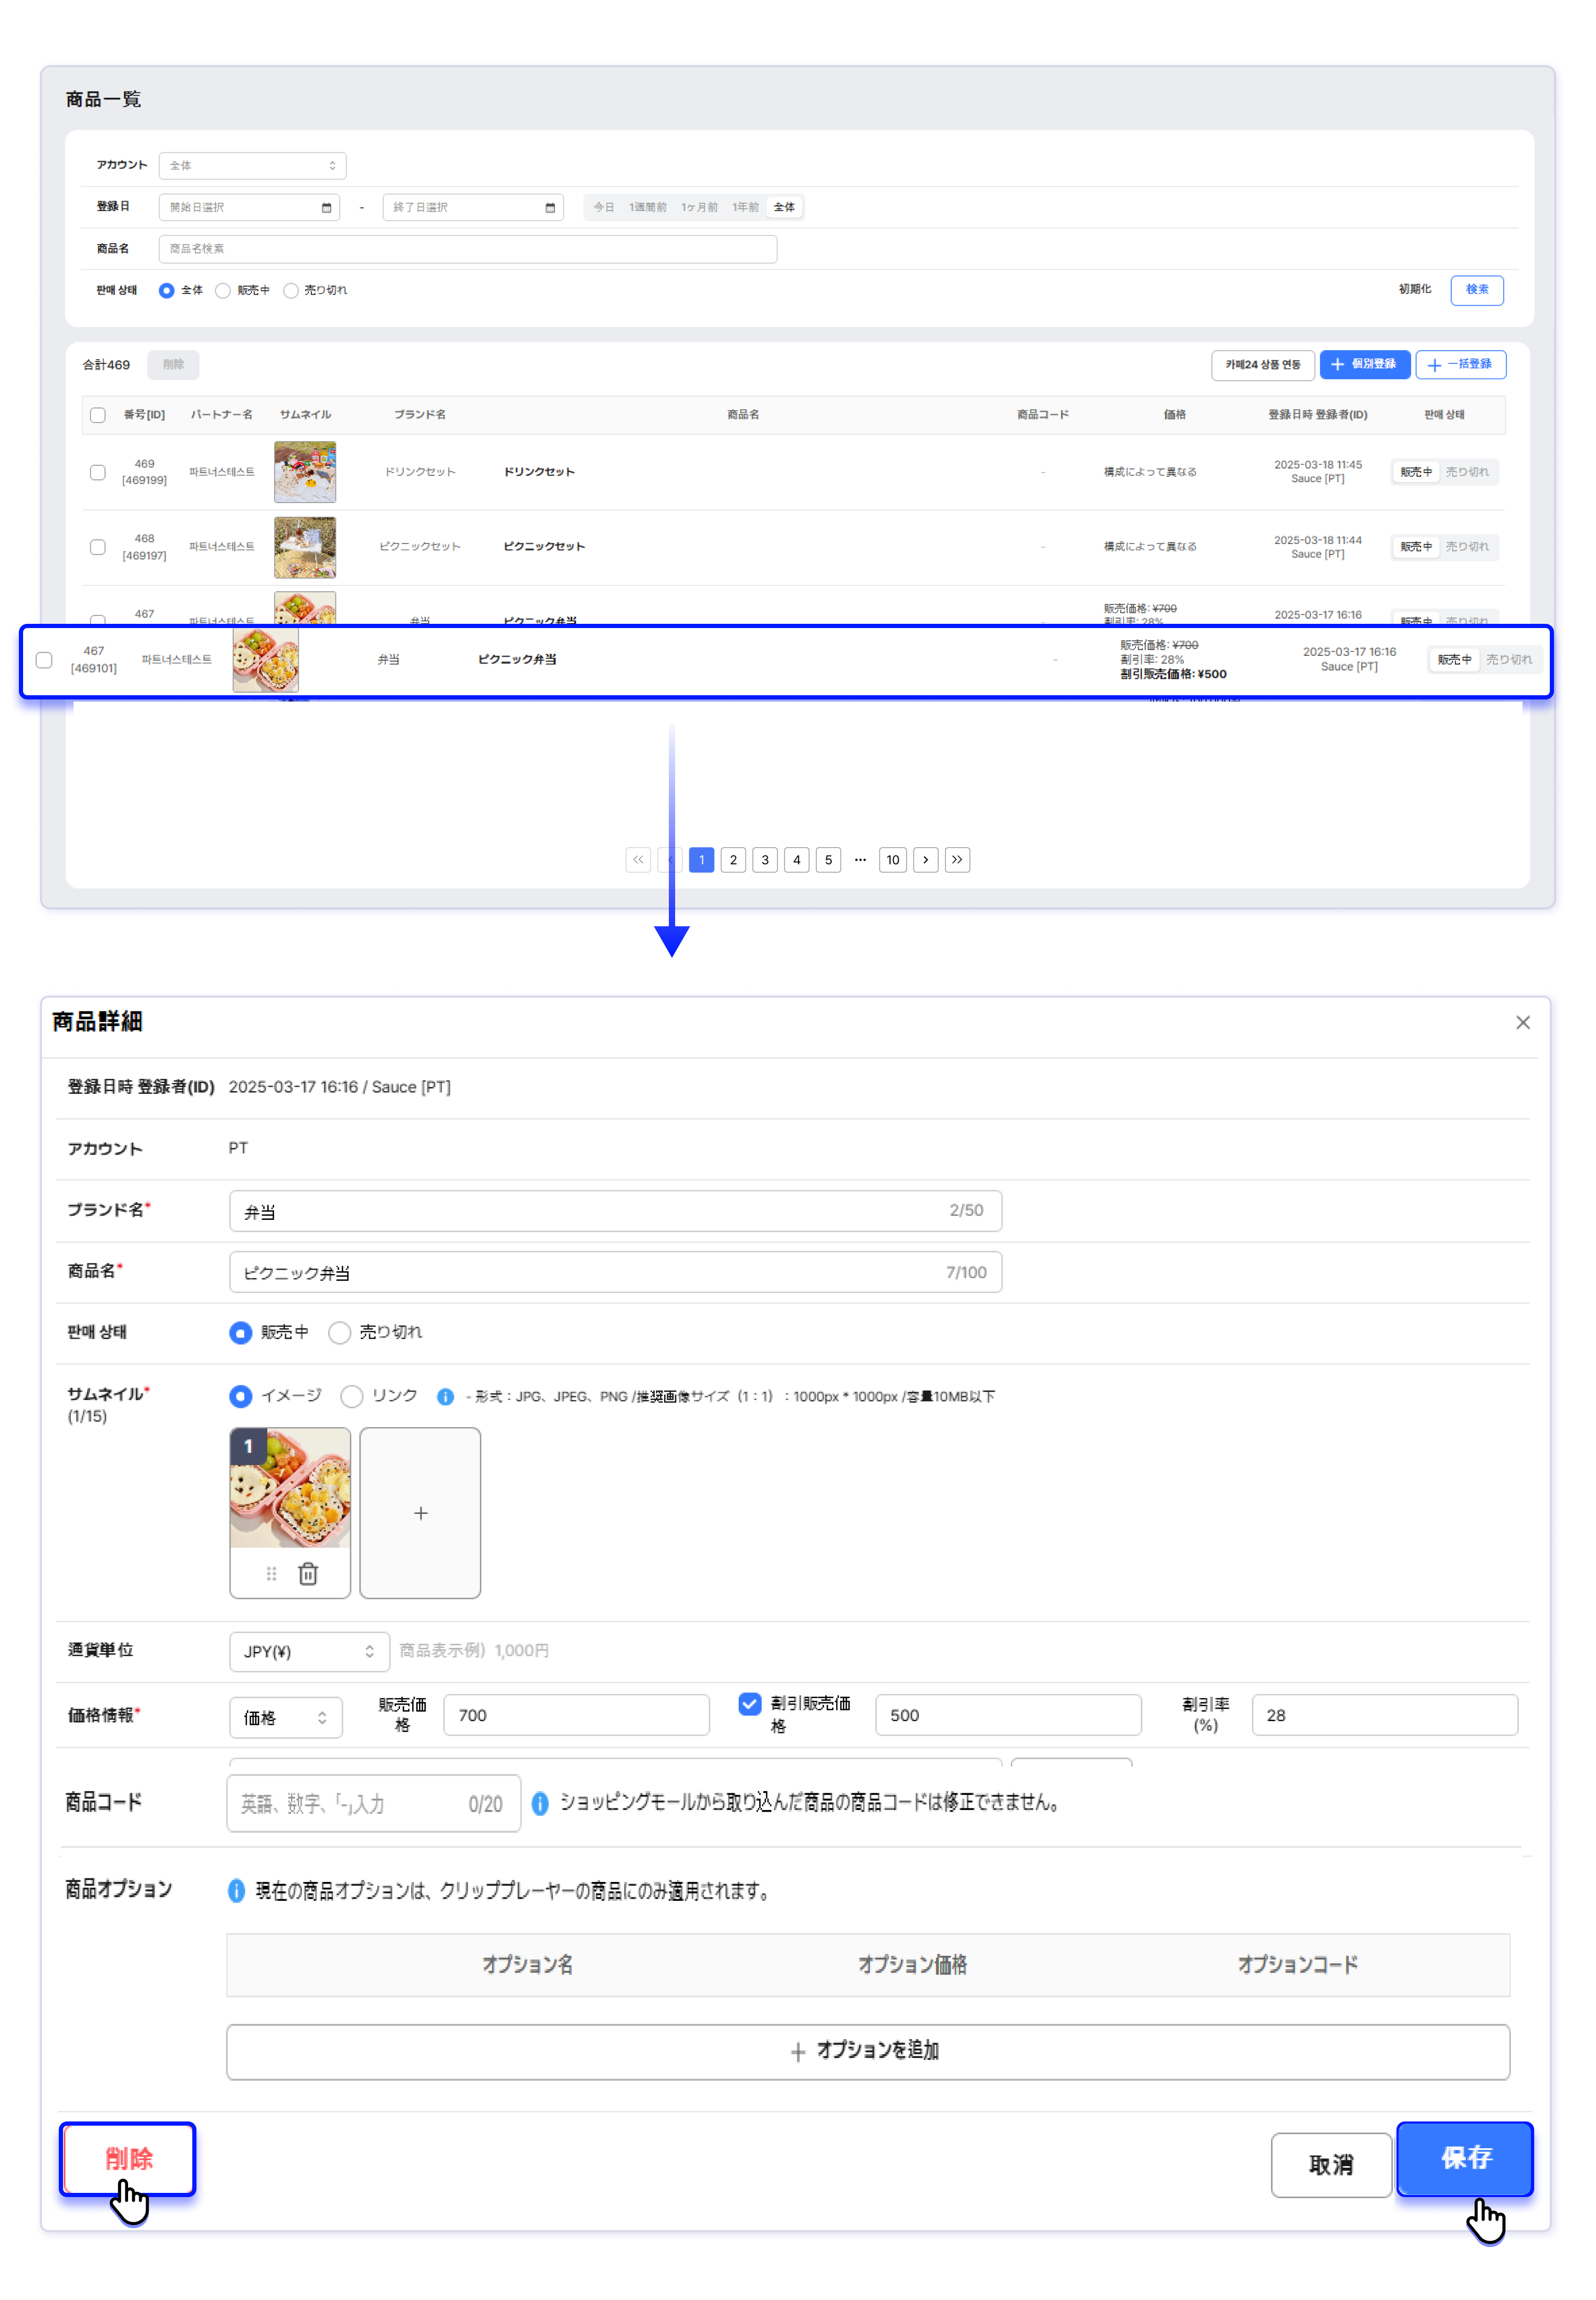The height and width of the screenshot is (2300, 1596).
Task: Click next page arrow in pagination
Action: 925,860
